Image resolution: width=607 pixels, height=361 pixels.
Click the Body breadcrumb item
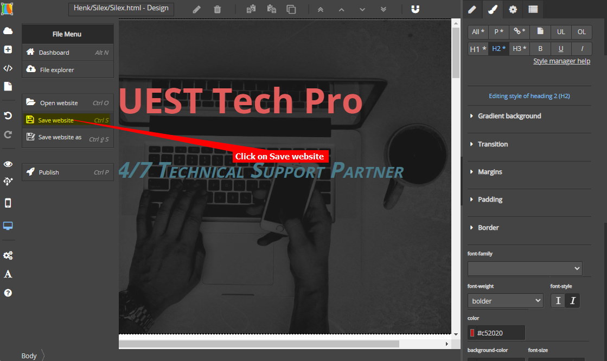[29, 356]
